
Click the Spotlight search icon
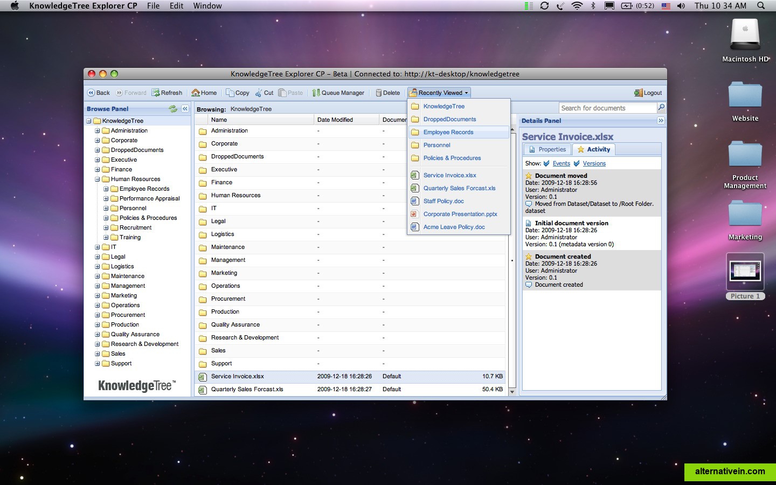coord(761,6)
